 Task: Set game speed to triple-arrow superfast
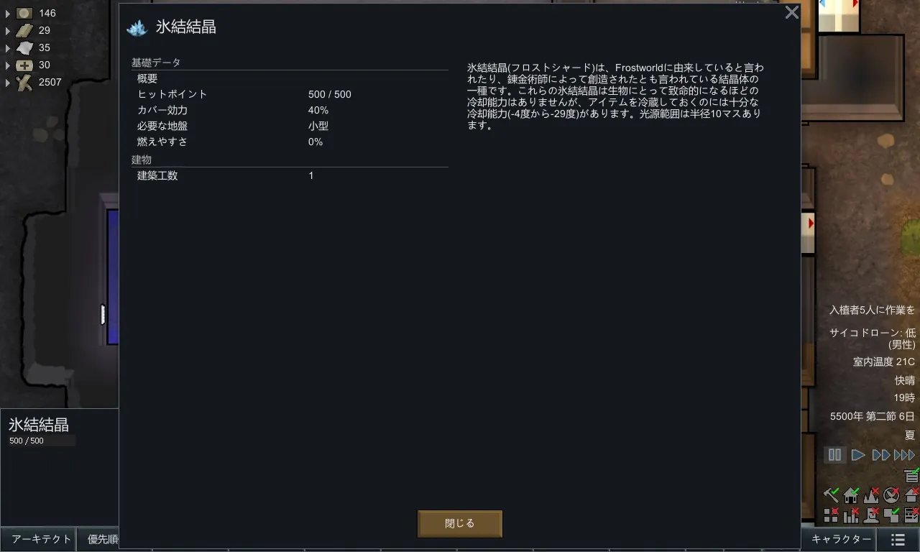tap(904, 455)
